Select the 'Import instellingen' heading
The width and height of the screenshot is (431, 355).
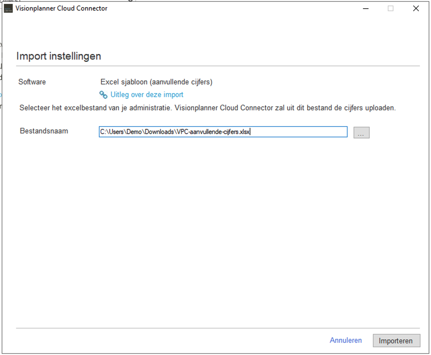(x=59, y=56)
